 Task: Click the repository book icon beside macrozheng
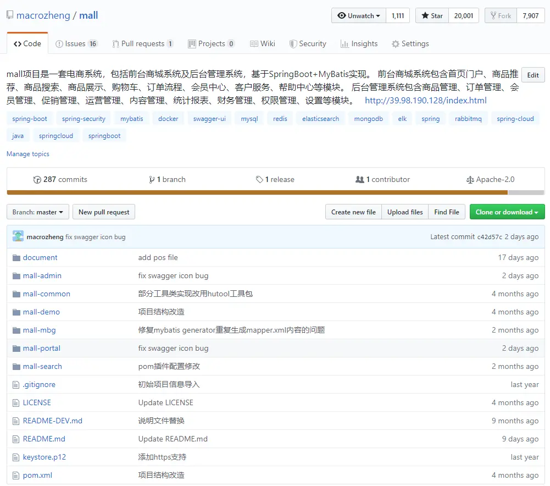click(x=10, y=15)
